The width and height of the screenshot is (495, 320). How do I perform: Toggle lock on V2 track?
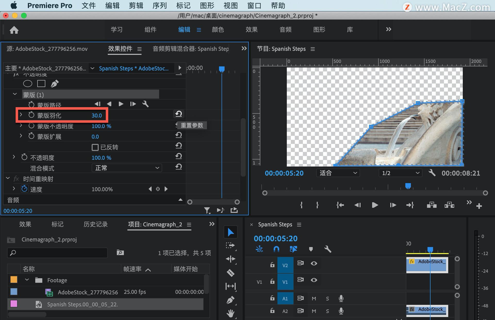click(x=272, y=265)
